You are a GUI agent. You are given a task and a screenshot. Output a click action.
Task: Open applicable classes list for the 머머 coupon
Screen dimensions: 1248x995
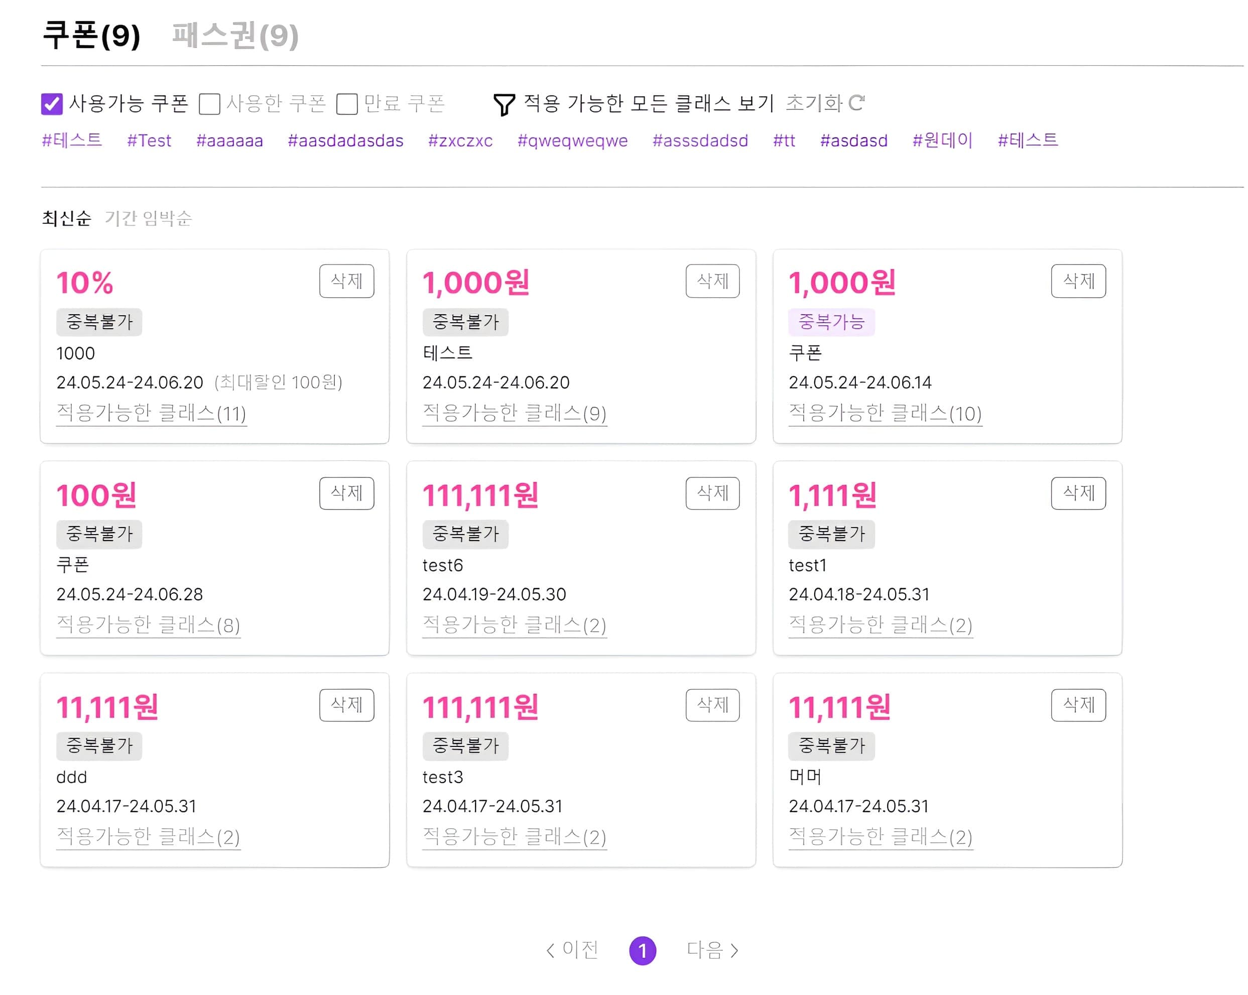[x=880, y=836]
